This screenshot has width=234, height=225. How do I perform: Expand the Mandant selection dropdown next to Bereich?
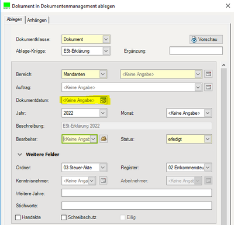(x=198, y=74)
